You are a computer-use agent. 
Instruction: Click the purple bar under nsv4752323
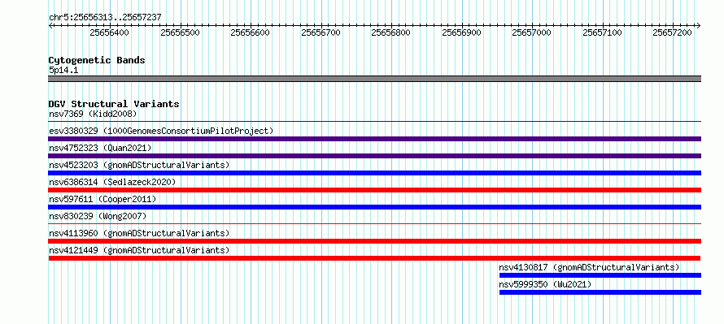375,156
